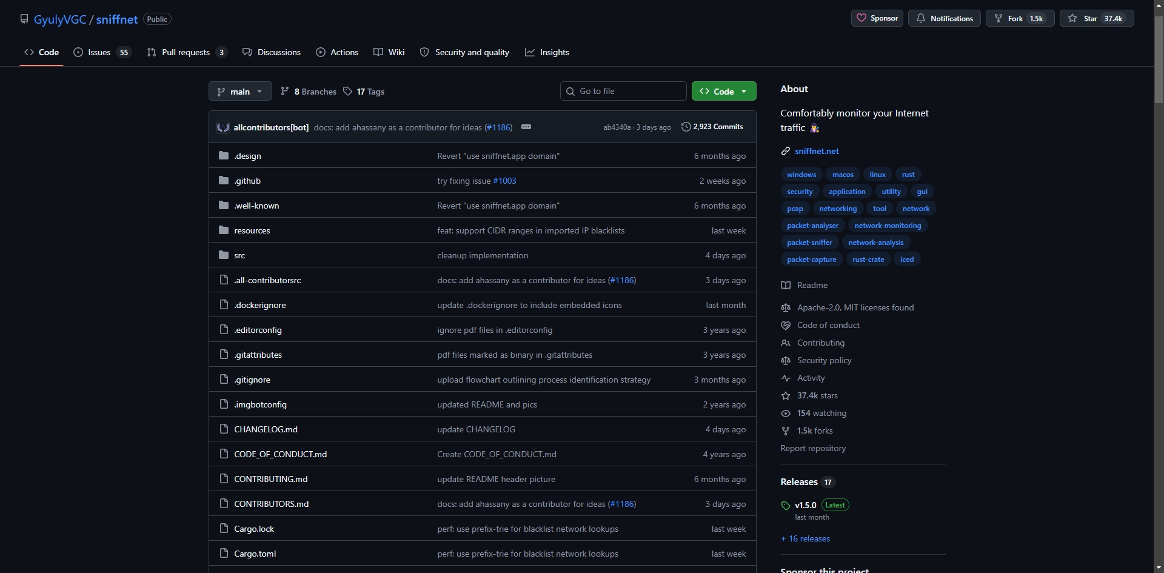Click the tag icon next to 17 Tags
This screenshot has width=1164, height=573.
click(347, 91)
